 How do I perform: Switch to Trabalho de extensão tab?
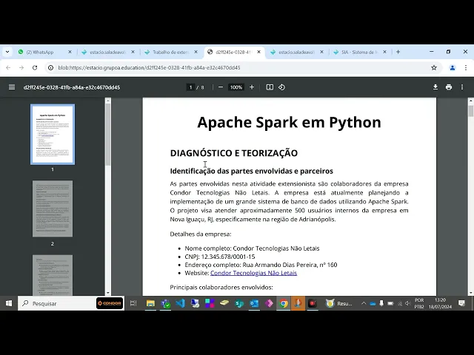point(171,52)
